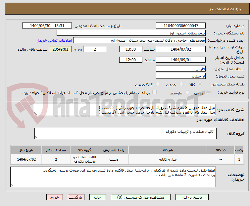Click the delivery province field فارس
This screenshot has width=250, height=206.
(181, 69)
